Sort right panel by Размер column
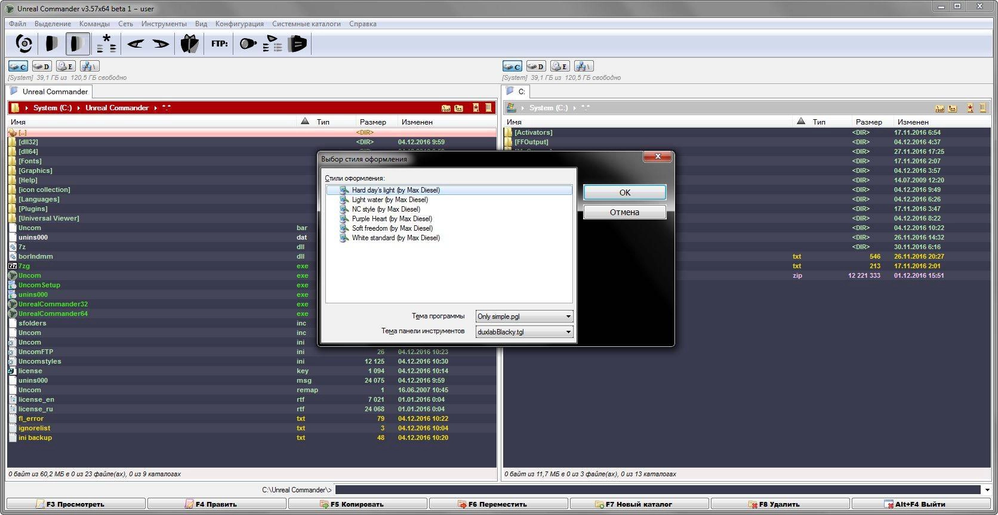 pos(869,122)
